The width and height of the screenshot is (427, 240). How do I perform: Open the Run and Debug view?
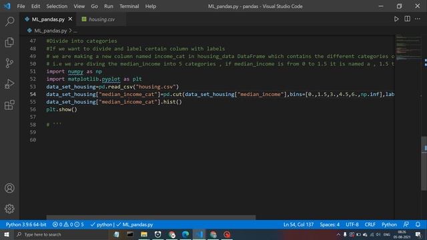pyautogui.click(x=9, y=84)
